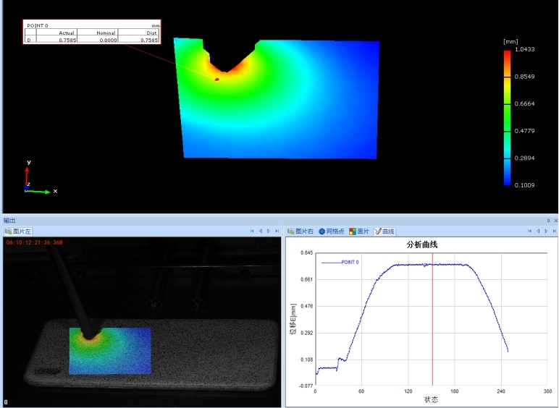Viewport: 559px width, 408px height.
Task: Switch to the 面片 tab
Action: tap(359, 231)
